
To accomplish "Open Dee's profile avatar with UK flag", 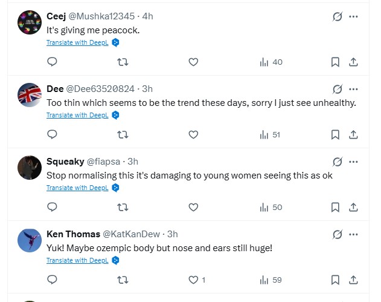I will (x=29, y=96).
